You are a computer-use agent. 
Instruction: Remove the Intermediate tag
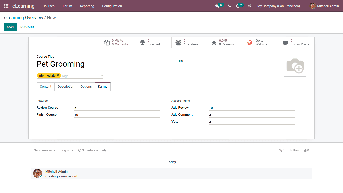pos(58,75)
